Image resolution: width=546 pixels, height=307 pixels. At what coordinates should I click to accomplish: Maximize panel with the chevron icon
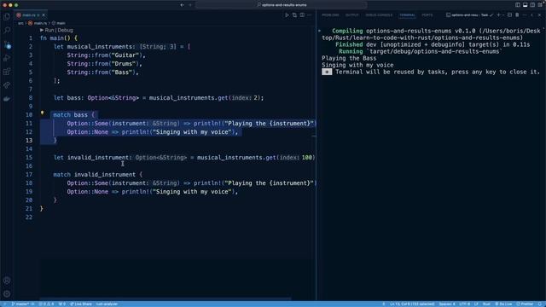532,15
